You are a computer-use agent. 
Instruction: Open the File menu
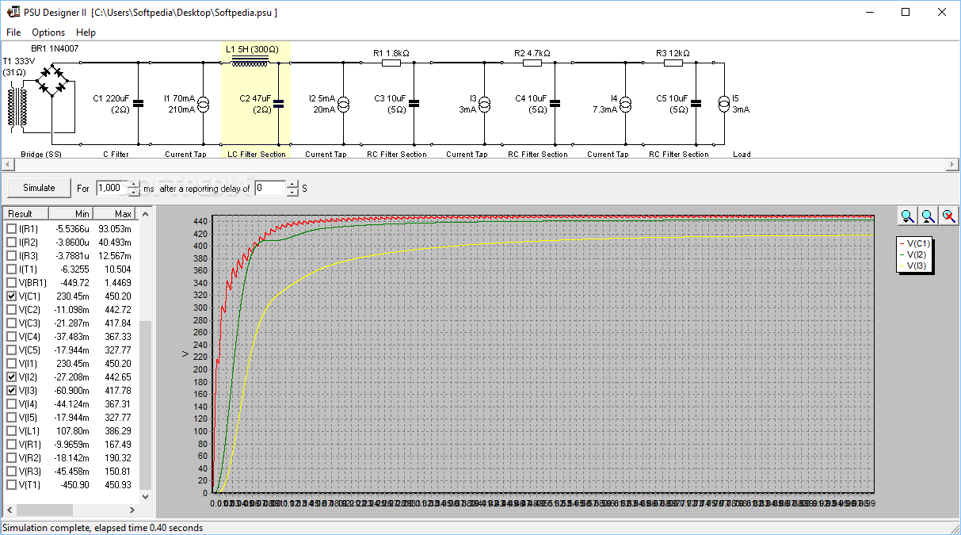(x=13, y=32)
